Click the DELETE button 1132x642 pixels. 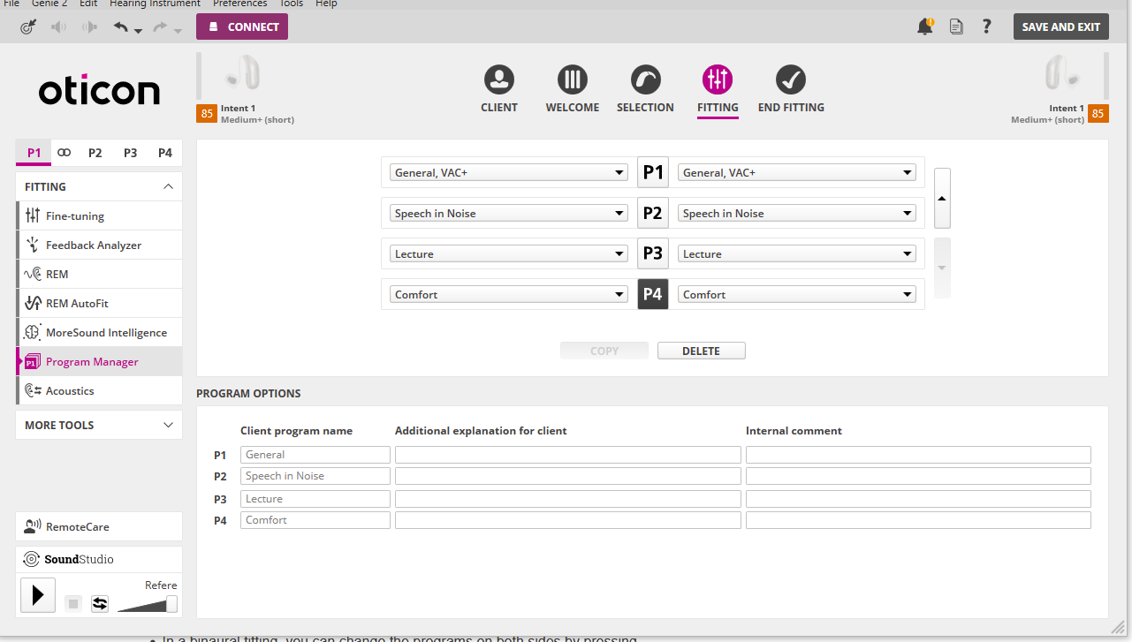pyautogui.click(x=702, y=351)
